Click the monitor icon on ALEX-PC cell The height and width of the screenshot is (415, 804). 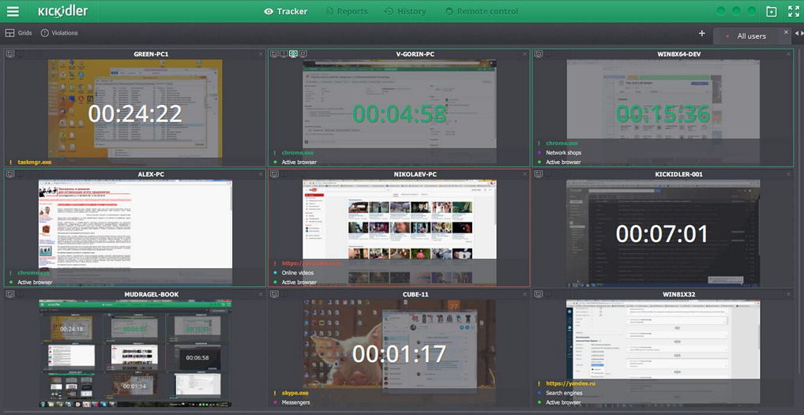coord(9,174)
